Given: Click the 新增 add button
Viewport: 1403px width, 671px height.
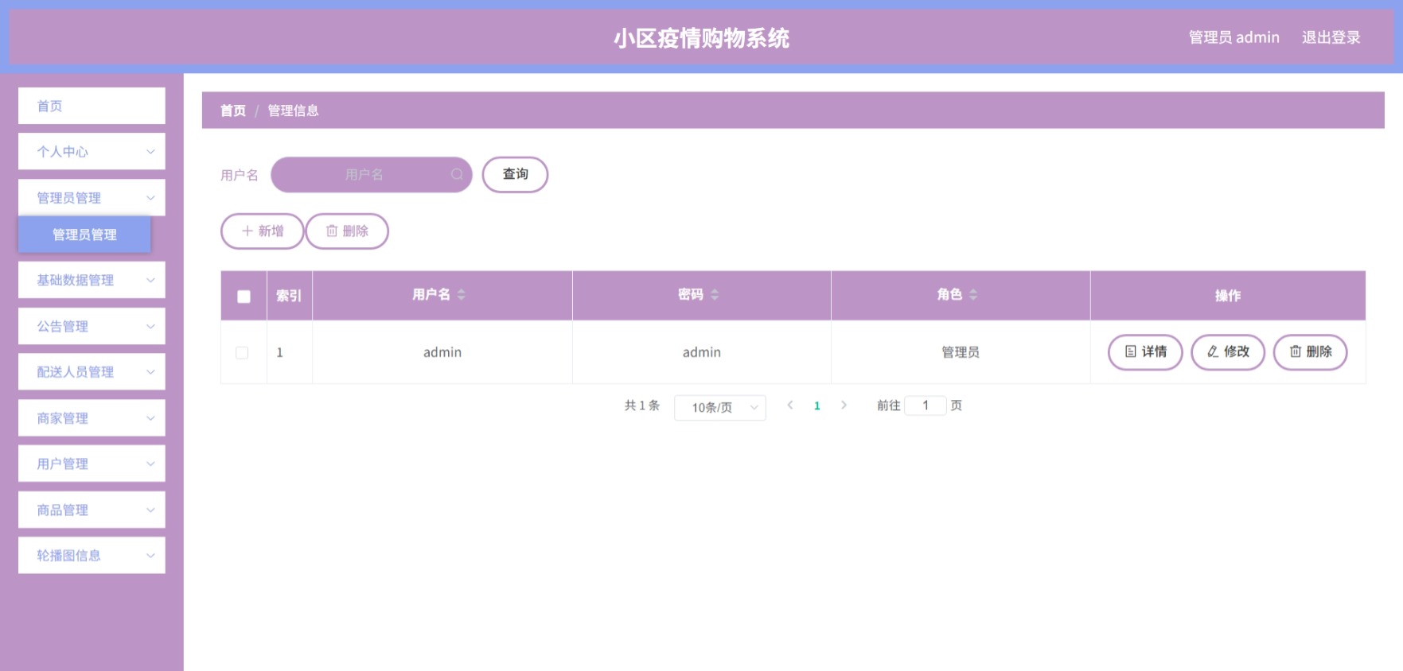Looking at the screenshot, I should (262, 231).
